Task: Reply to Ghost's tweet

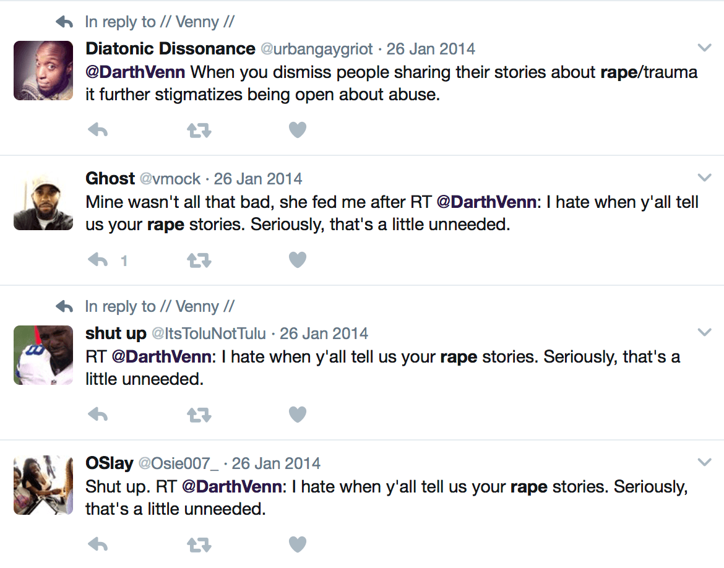Action: (x=98, y=260)
